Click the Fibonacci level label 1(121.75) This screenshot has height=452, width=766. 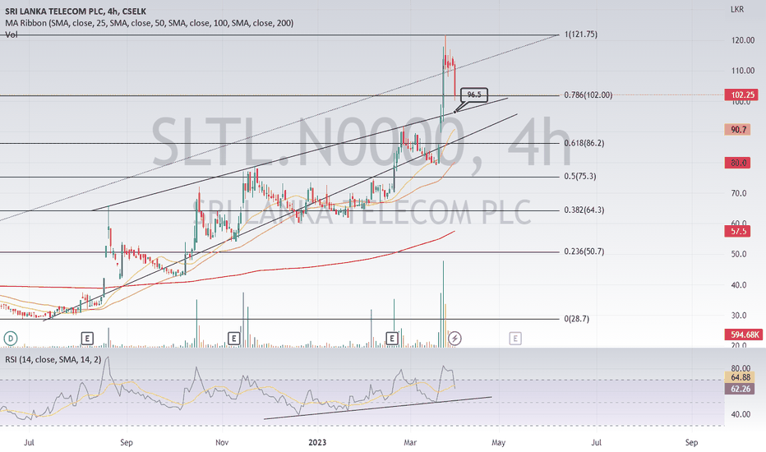[x=581, y=35]
